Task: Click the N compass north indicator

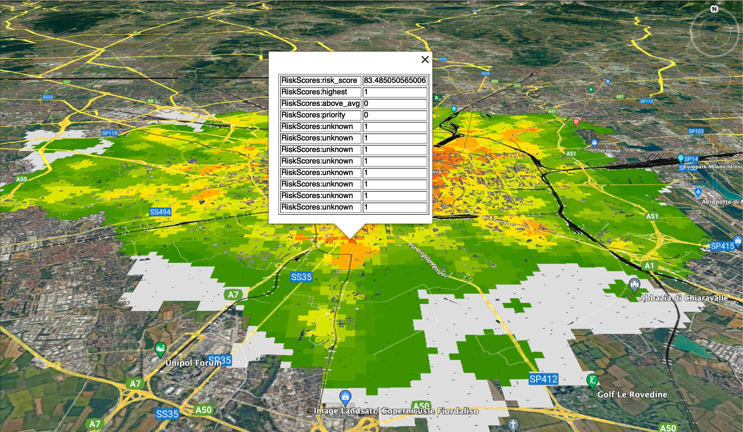Action: pos(714,9)
